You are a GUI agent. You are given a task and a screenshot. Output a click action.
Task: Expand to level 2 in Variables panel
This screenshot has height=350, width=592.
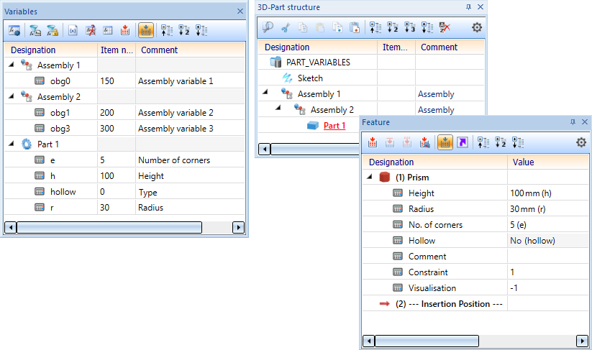[x=184, y=30]
